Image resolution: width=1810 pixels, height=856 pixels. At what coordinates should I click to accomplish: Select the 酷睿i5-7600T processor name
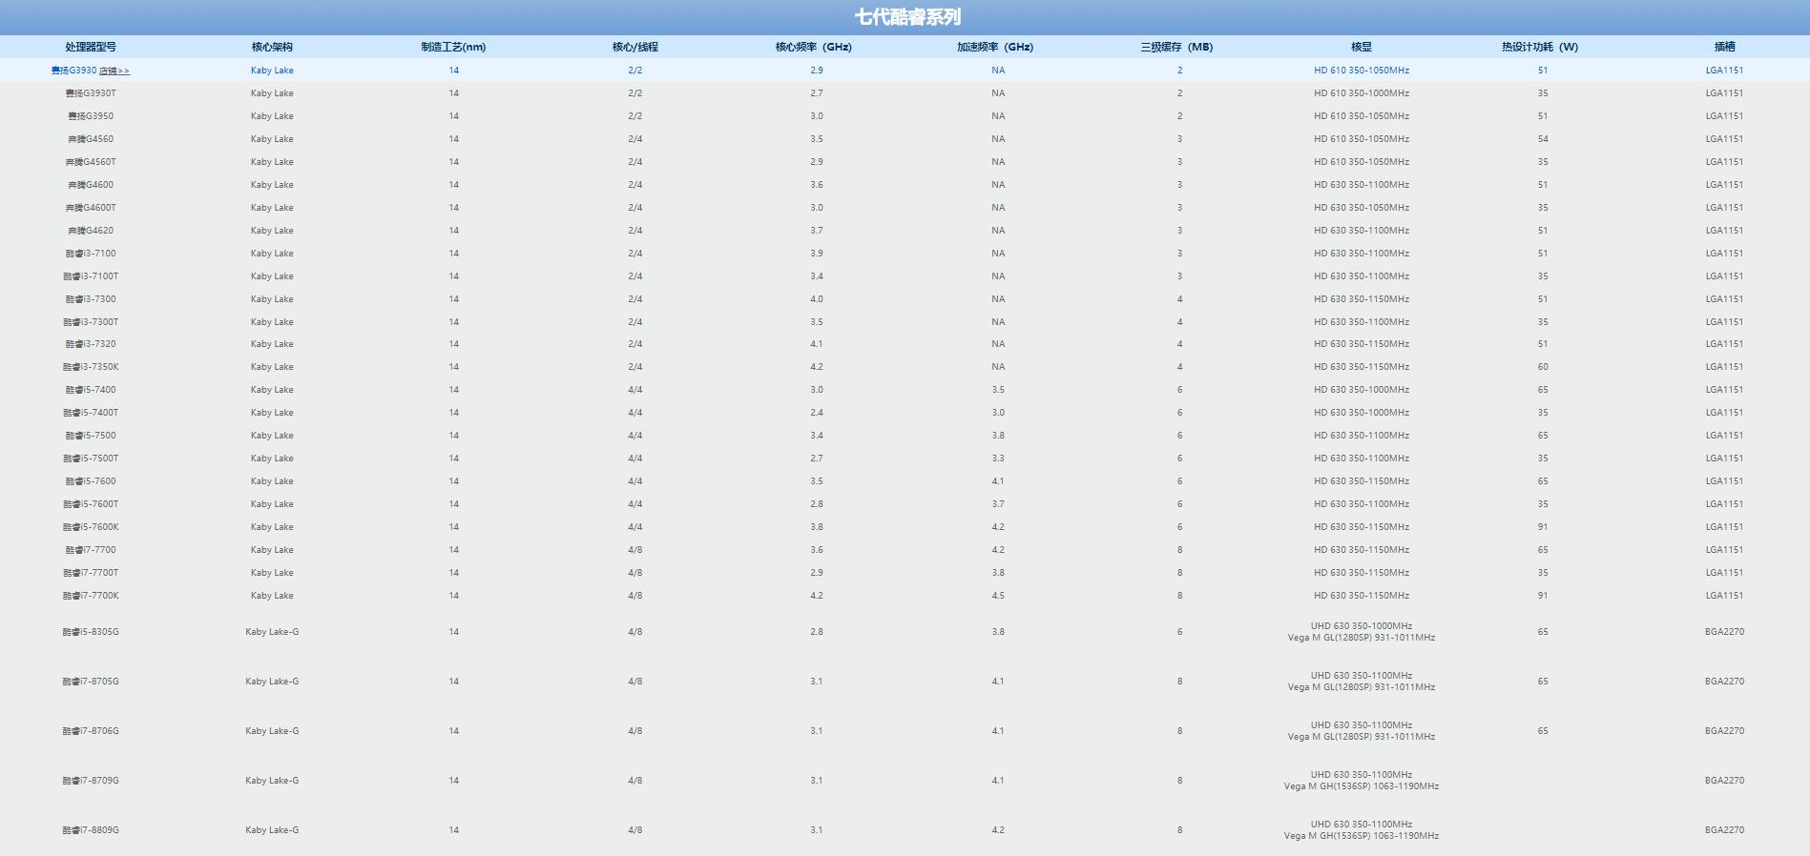click(x=91, y=504)
